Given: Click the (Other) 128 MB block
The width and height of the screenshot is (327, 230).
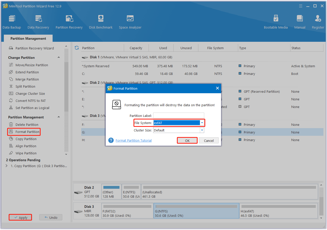Looking at the screenshot, I should [111, 192].
